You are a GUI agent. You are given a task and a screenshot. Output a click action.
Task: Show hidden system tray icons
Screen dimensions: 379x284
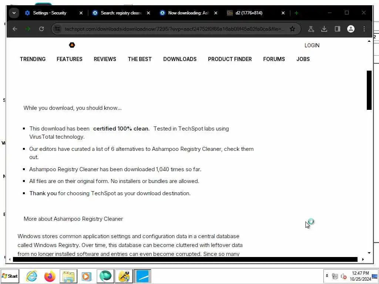[327, 276]
